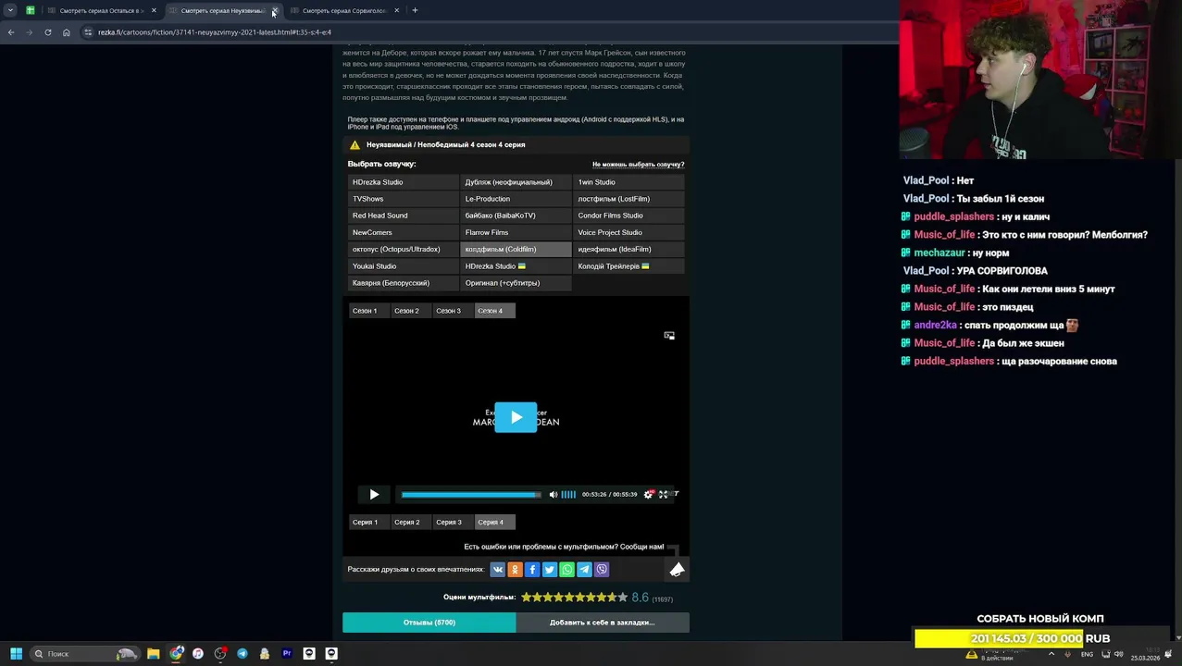Viewport: 1182px width, 666px height.
Task: Share on Facebook
Action: pos(532,570)
